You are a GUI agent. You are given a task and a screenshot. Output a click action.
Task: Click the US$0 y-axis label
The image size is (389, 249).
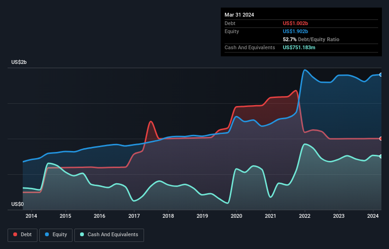click(x=18, y=204)
